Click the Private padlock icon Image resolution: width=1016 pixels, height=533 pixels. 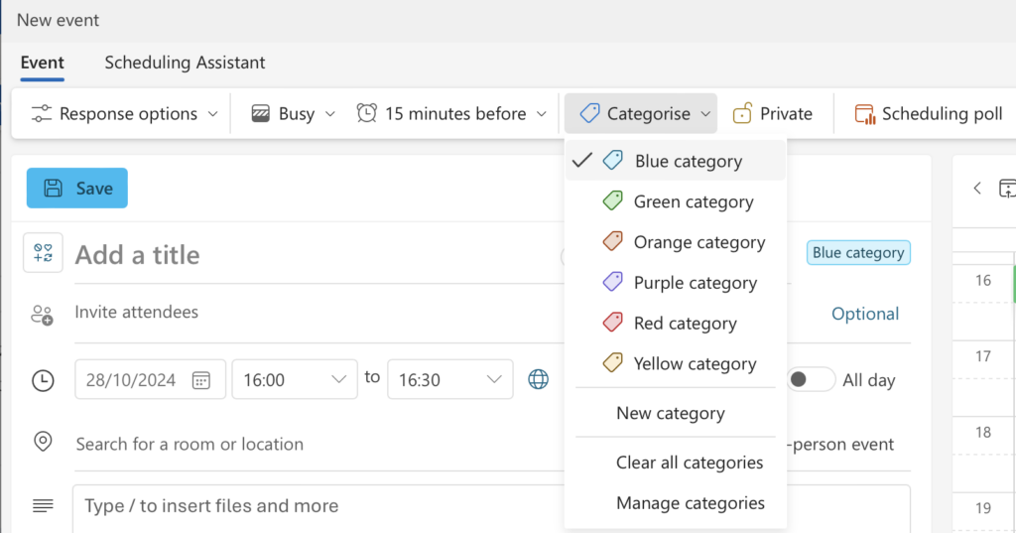click(742, 113)
